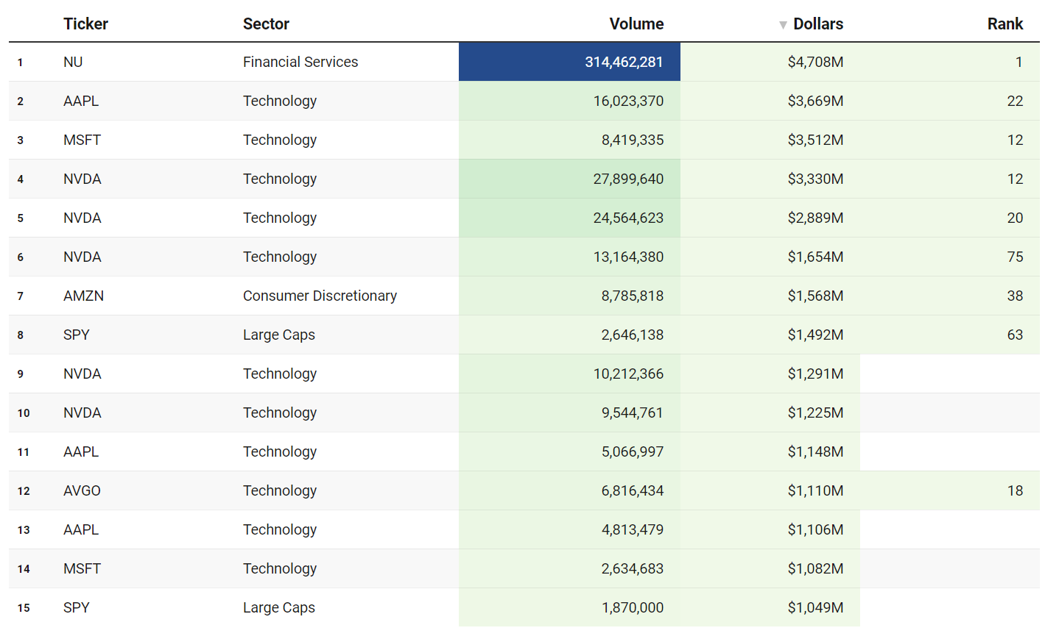Sort by the Volume column header

[636, 24]
